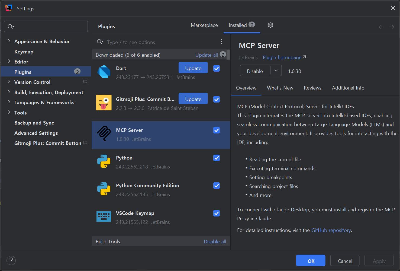Disable MCP Server via its checkbox
Screen dimensions: 400x271
click(217, 130)
